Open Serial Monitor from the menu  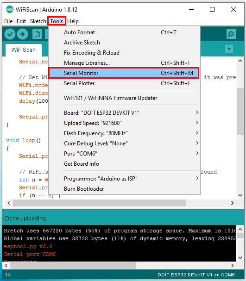click(124, 73)
